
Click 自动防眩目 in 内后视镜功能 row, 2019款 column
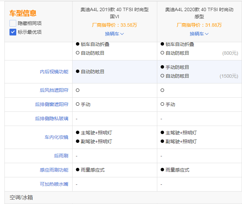coord(93,72)
